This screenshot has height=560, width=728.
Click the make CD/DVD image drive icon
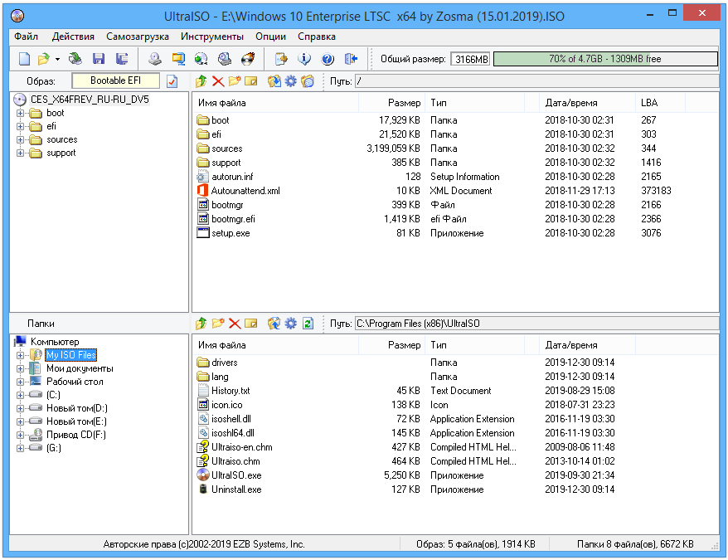coord(155,59)
